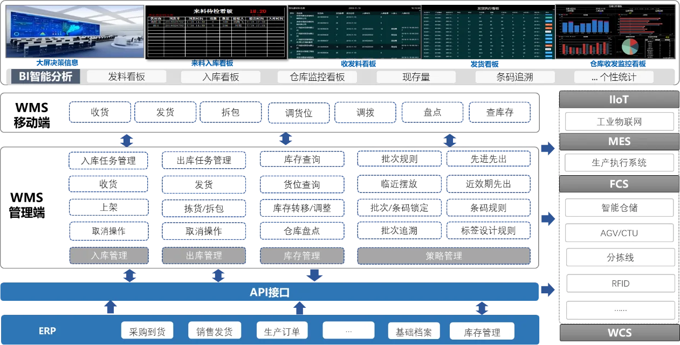Image resolution: width=680 pixels, height=345 pixels.
Task: Click 库存管理 in the ERP row
Action: tap(482, 332)
